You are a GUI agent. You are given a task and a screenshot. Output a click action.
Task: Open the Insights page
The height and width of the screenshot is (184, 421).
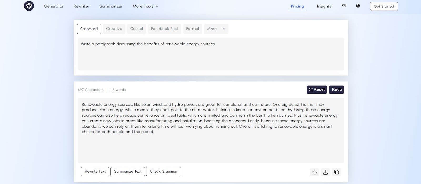324,6
